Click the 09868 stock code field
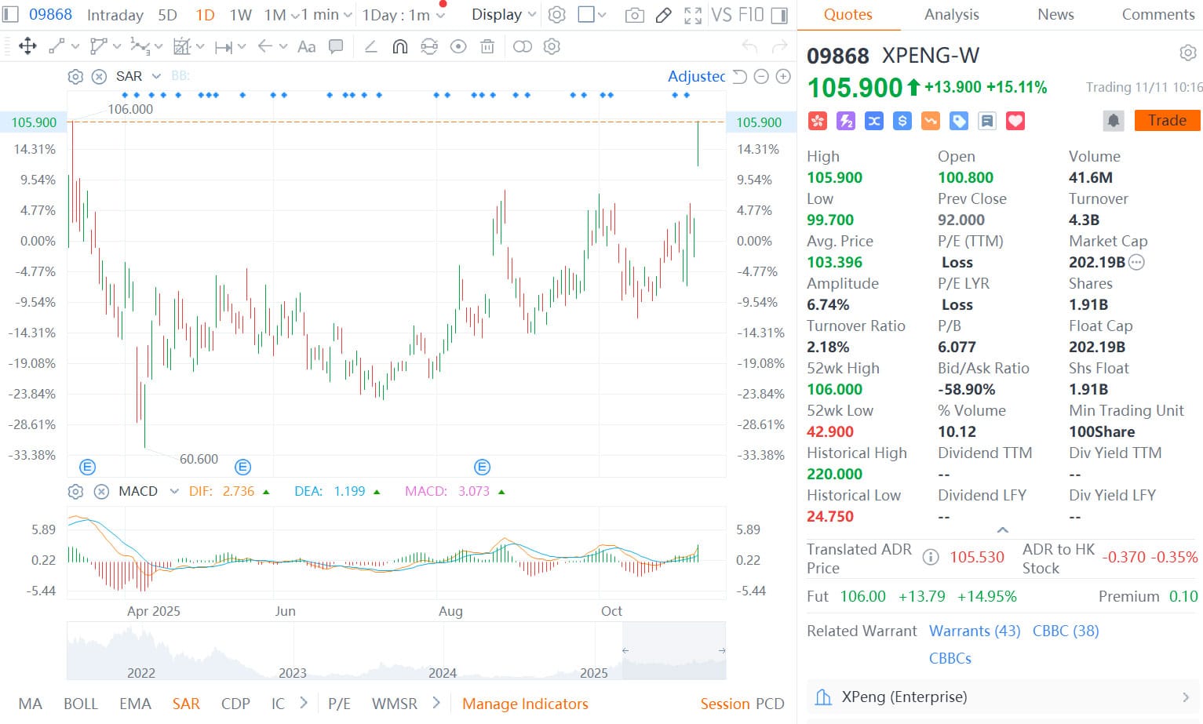Image resolution: width=1203 pixels, height=724 pixels. click(52, 13)
